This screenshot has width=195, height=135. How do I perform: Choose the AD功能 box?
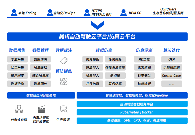pyautogui.click(x=145, y=59)
